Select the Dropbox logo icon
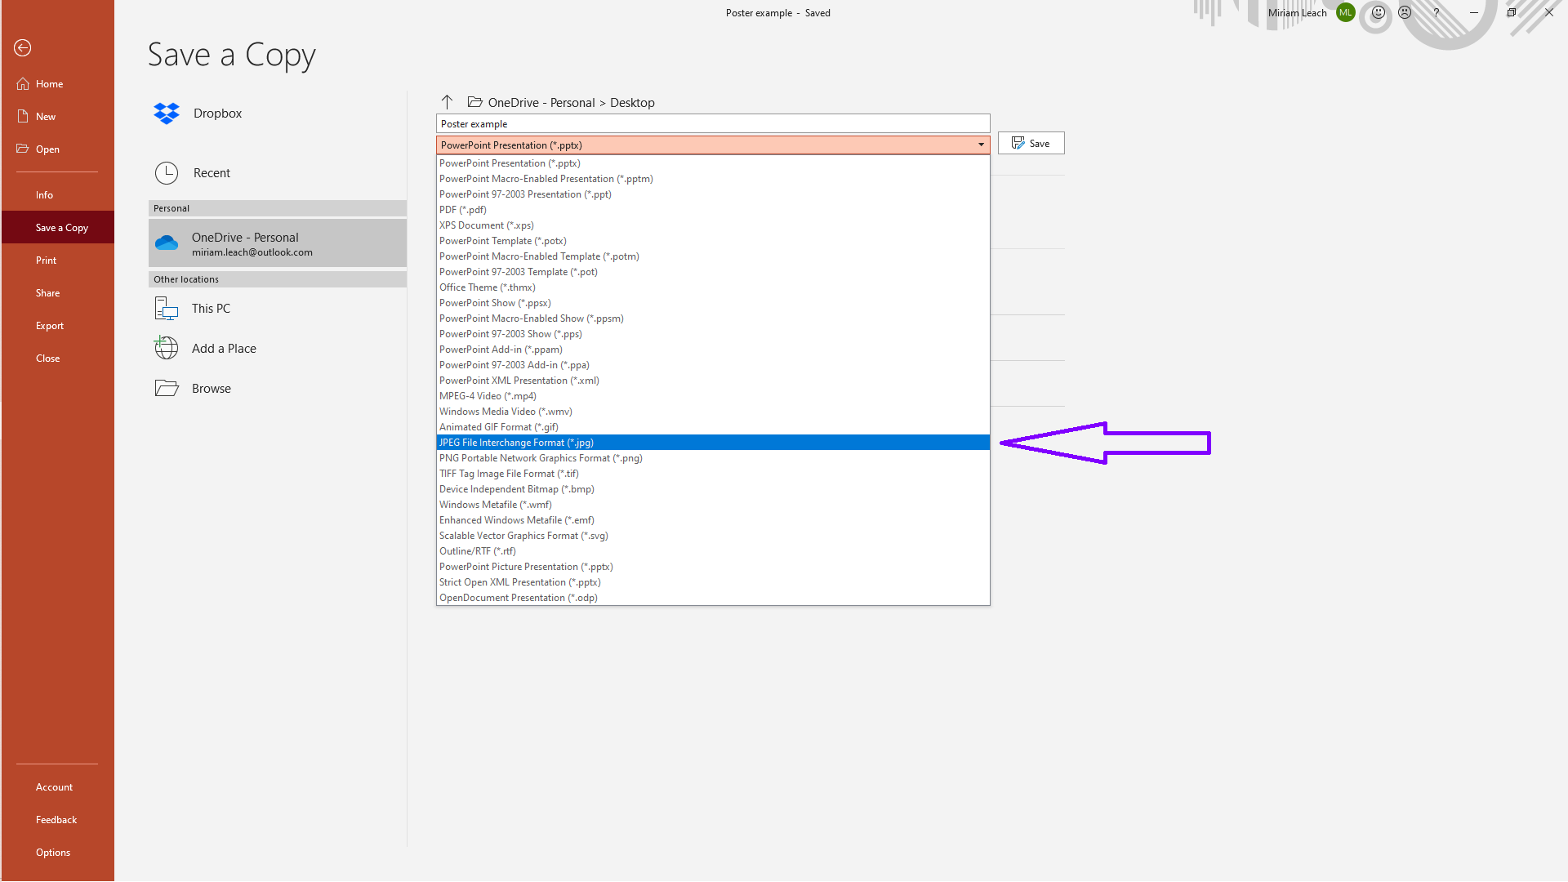1568x882 pixels. click(x=167, y=114)
